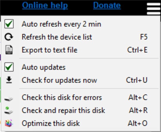Click the disk icon for error checking

(x=9, y=99)
